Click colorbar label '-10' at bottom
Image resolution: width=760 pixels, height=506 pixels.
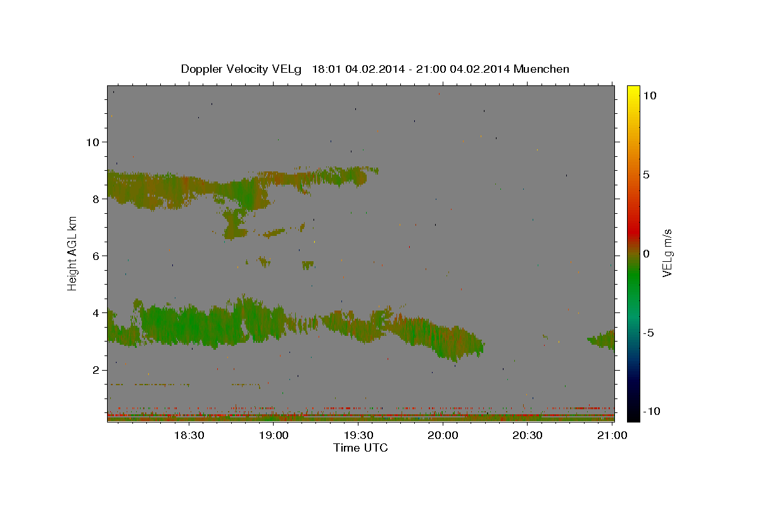click(x=652, y=412)
